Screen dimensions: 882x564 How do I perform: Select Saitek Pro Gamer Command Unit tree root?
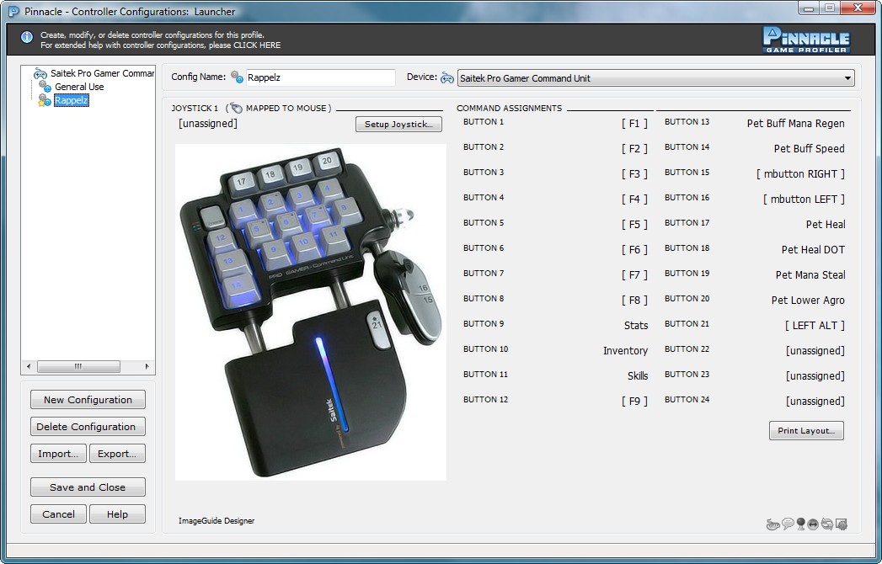tap(103, 73)
